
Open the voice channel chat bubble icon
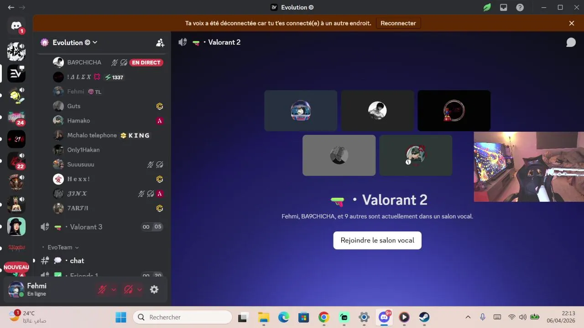[571, 42]
